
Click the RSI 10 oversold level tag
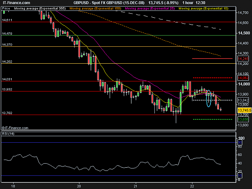[240, 176]
